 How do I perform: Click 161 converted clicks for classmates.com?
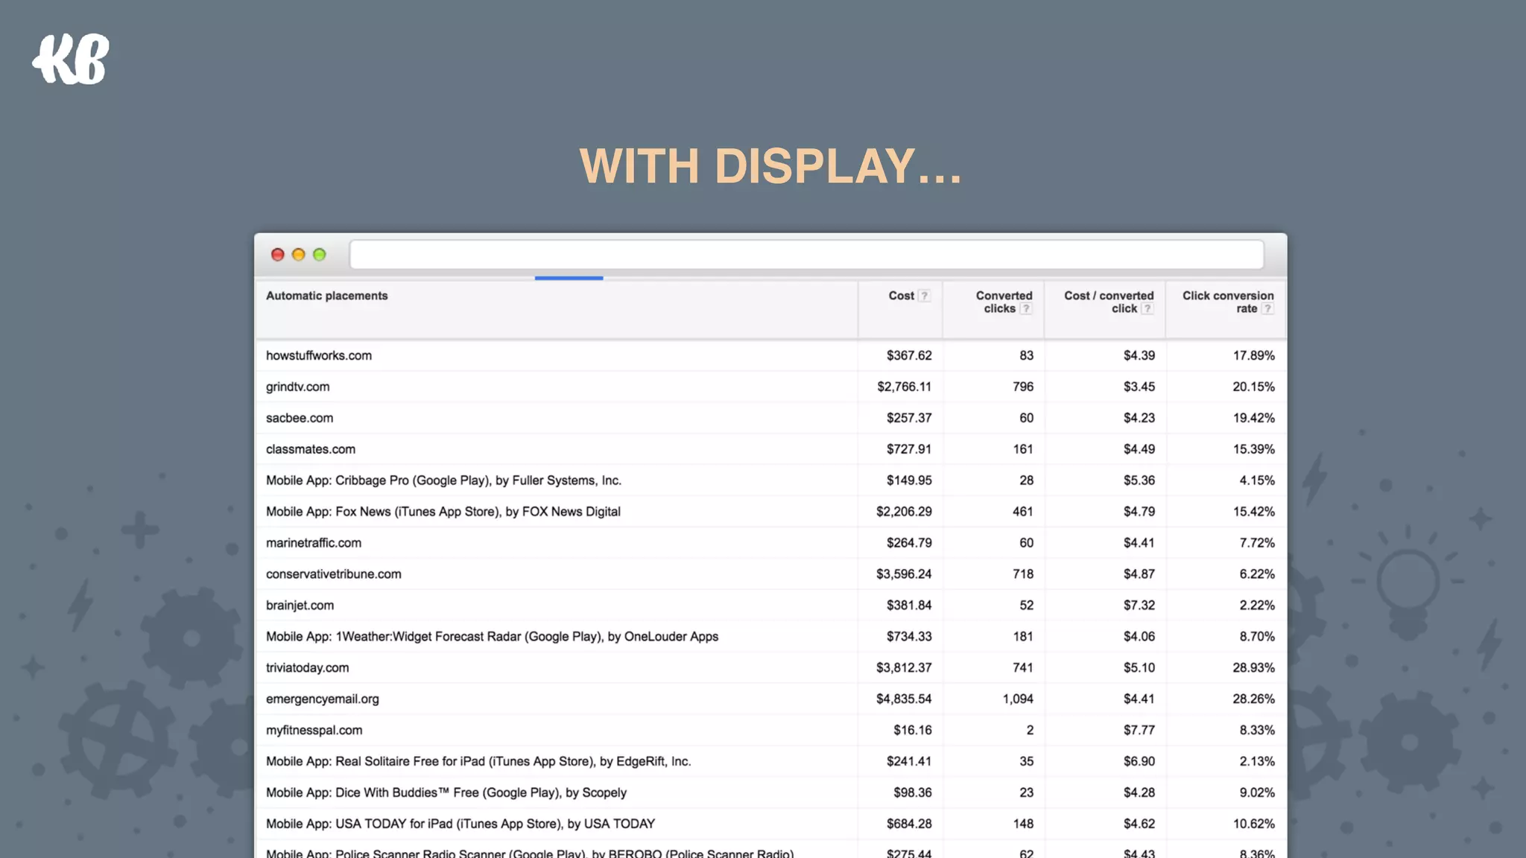point(1023,449)
